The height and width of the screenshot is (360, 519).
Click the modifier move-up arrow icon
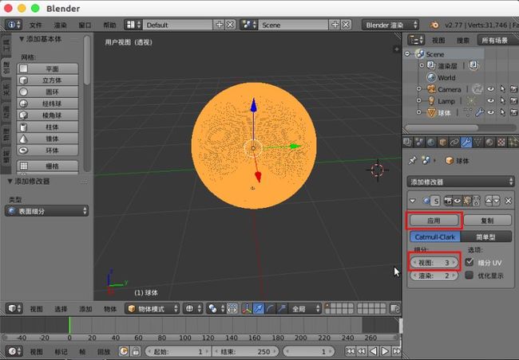point(489,201)
